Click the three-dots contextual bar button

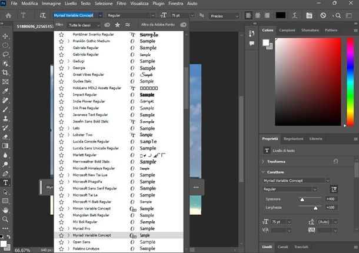coord(196,187)
